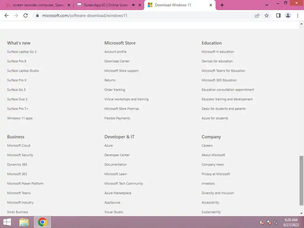Open the Windows Start button
304x228 pixels.
(x=7, y=222)
